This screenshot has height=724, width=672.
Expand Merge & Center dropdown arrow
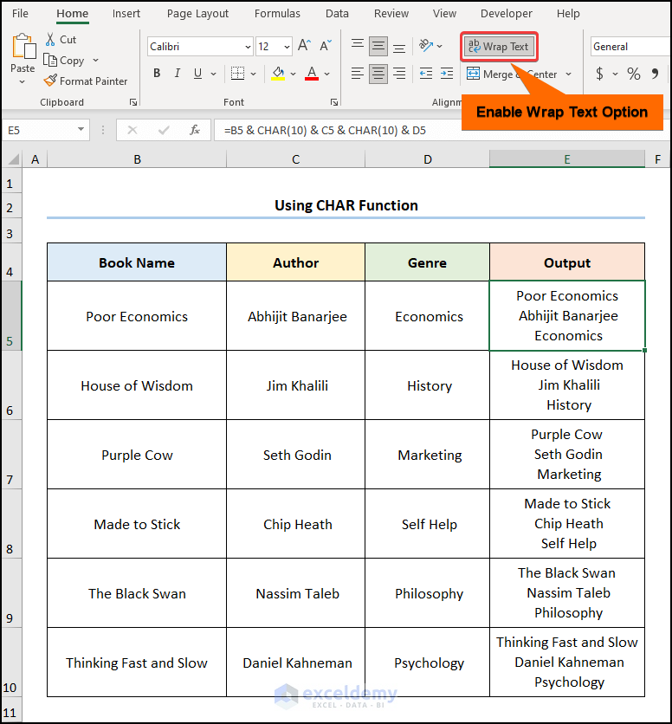(x=569, y=74)
